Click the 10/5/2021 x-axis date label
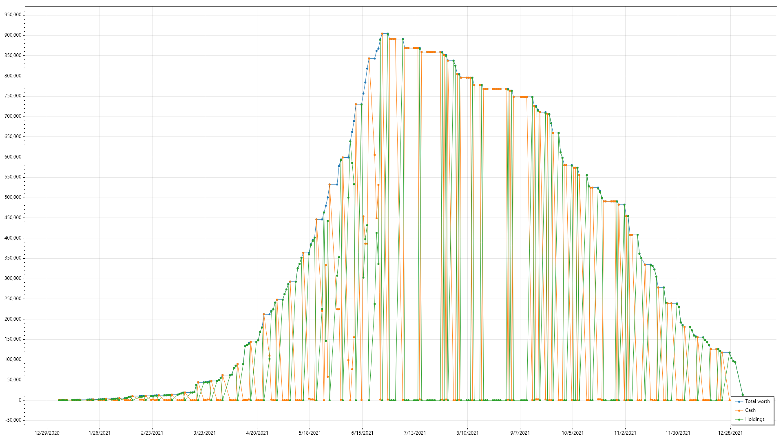Viewport: 783px width, 440px height. 573,433
